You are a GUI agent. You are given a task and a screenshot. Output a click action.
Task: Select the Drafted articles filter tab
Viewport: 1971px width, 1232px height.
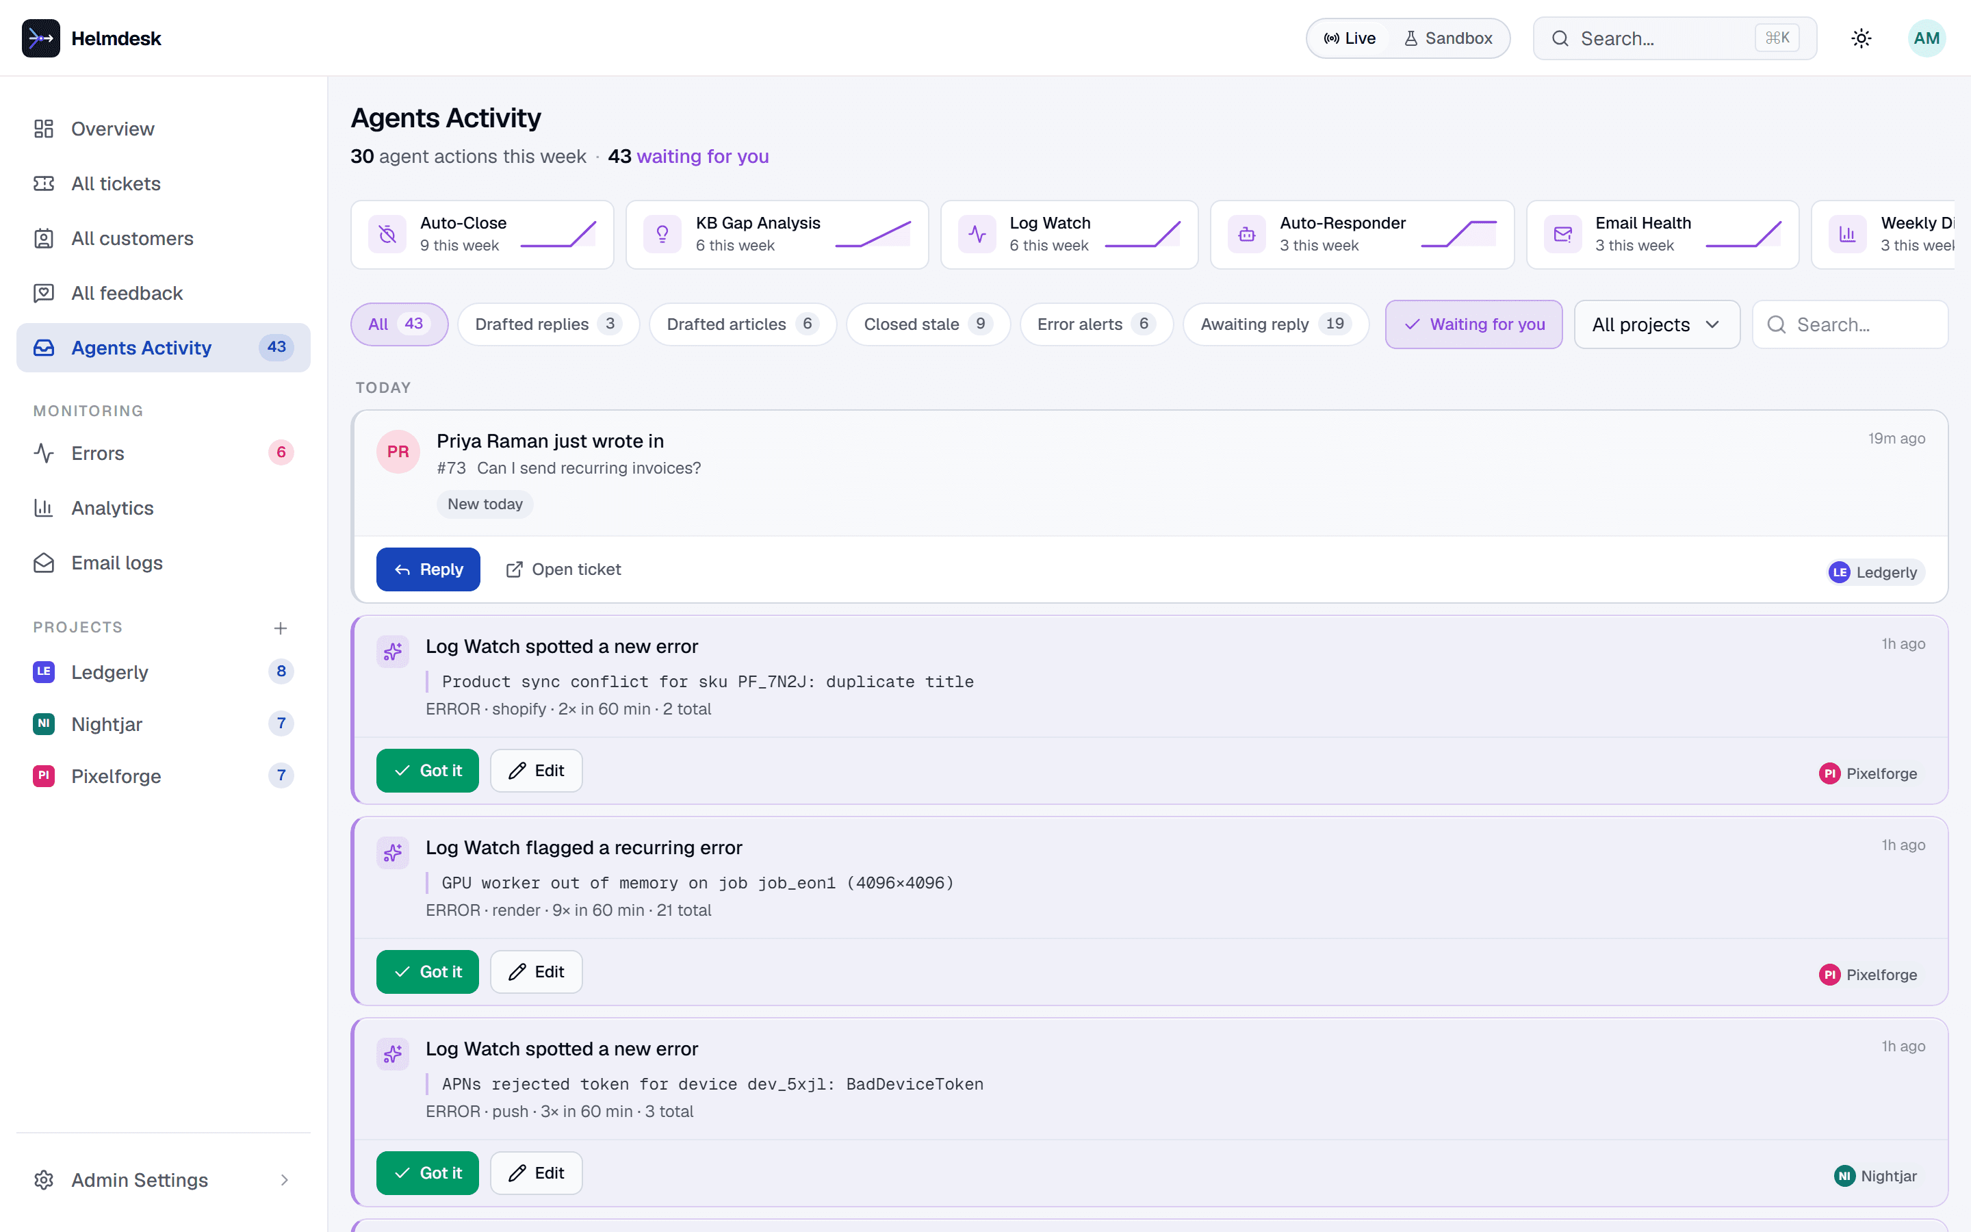click(x=743, y=324)
